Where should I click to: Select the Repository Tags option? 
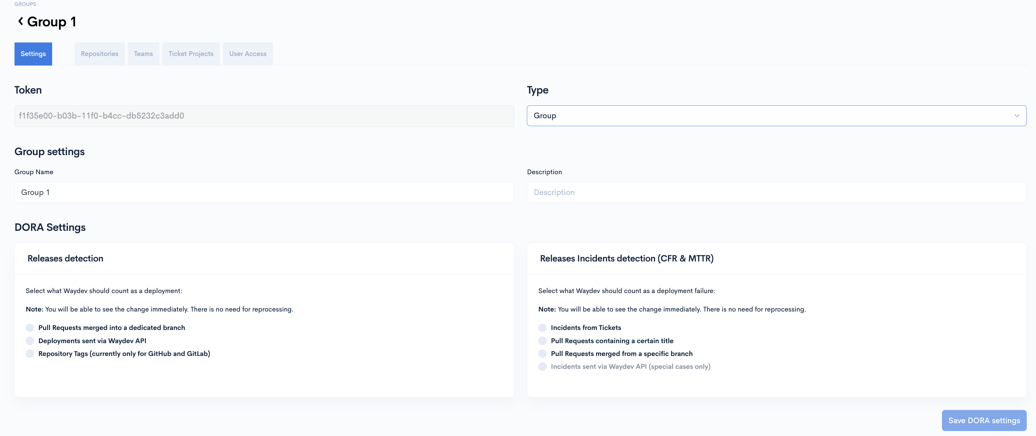pos(30,354)
